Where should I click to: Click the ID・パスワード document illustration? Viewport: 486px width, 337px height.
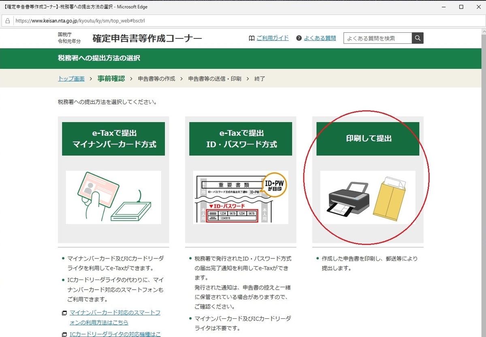click(x=241, y=197)
